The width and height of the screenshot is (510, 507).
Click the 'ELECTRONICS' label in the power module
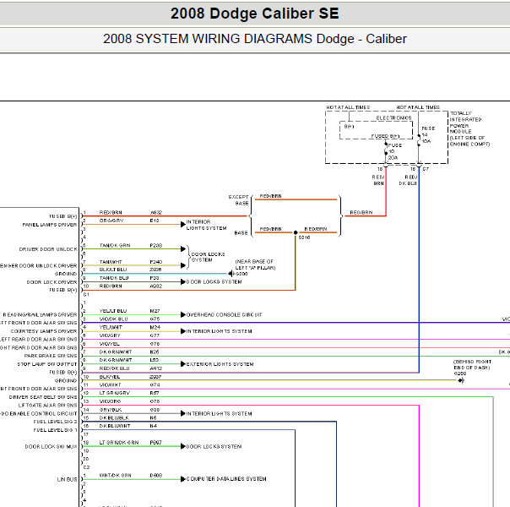[x=393, y=117]
